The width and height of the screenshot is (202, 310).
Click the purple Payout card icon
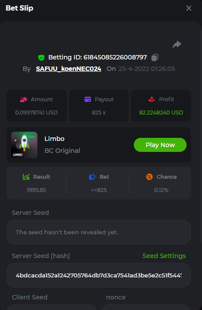click(88, 99)
